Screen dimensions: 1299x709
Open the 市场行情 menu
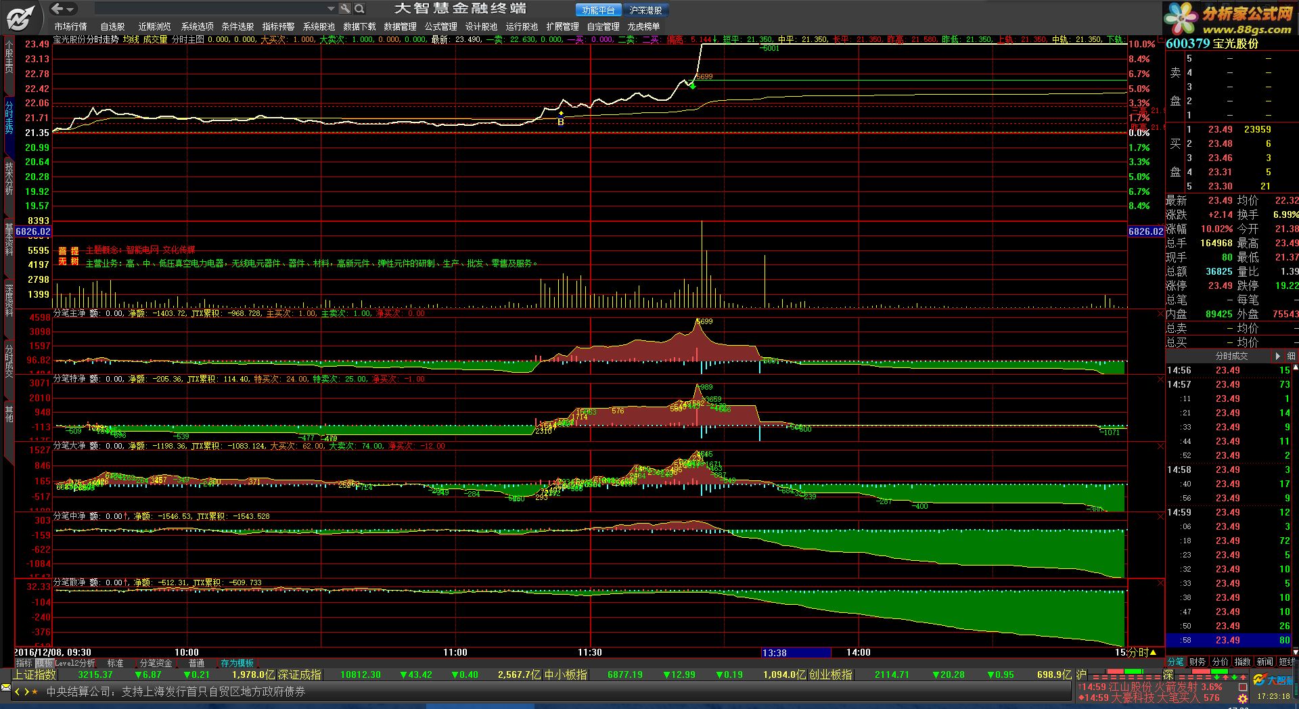(x=70, y=26)
